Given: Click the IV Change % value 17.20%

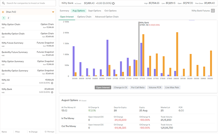Looking at the screenshot, I should 92,110.
